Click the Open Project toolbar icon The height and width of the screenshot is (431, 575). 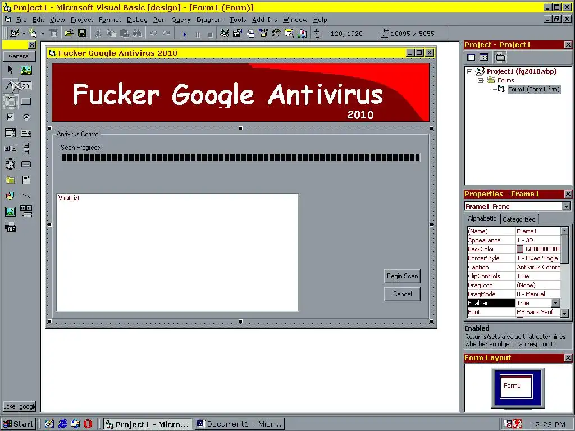pos(69,34)
